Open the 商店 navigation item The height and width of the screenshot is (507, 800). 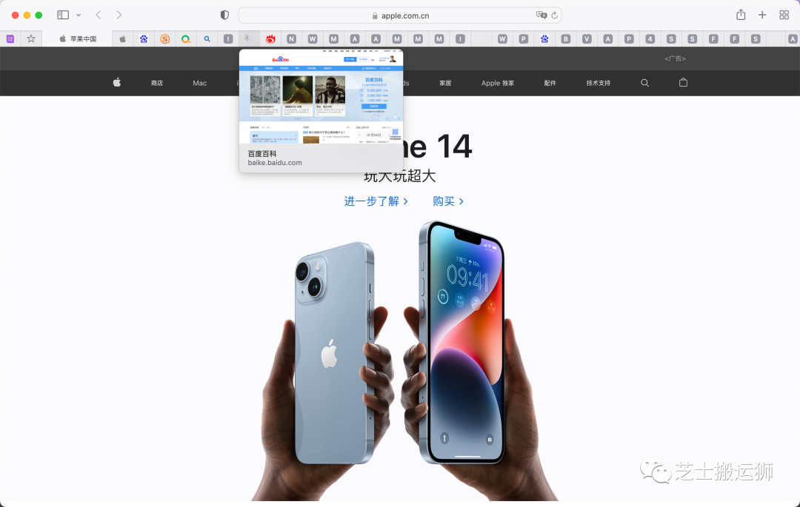tap(156, 83)
